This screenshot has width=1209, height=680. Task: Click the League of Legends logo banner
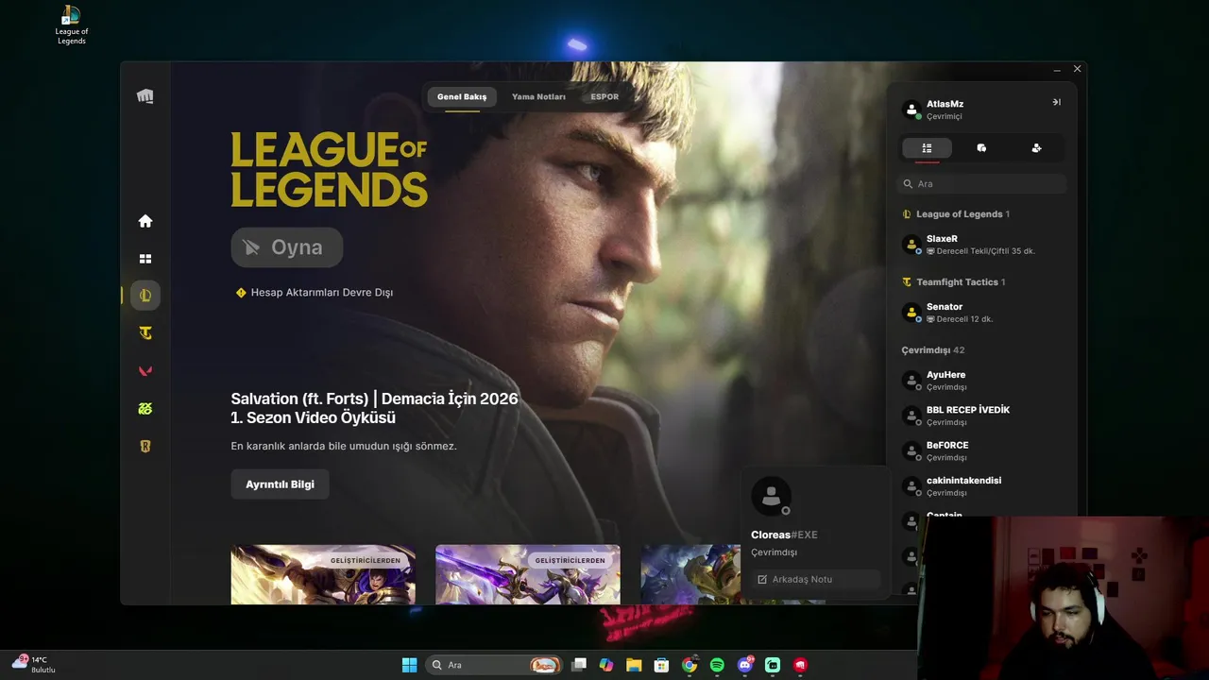pyautogui.click(x=329, y=169)
